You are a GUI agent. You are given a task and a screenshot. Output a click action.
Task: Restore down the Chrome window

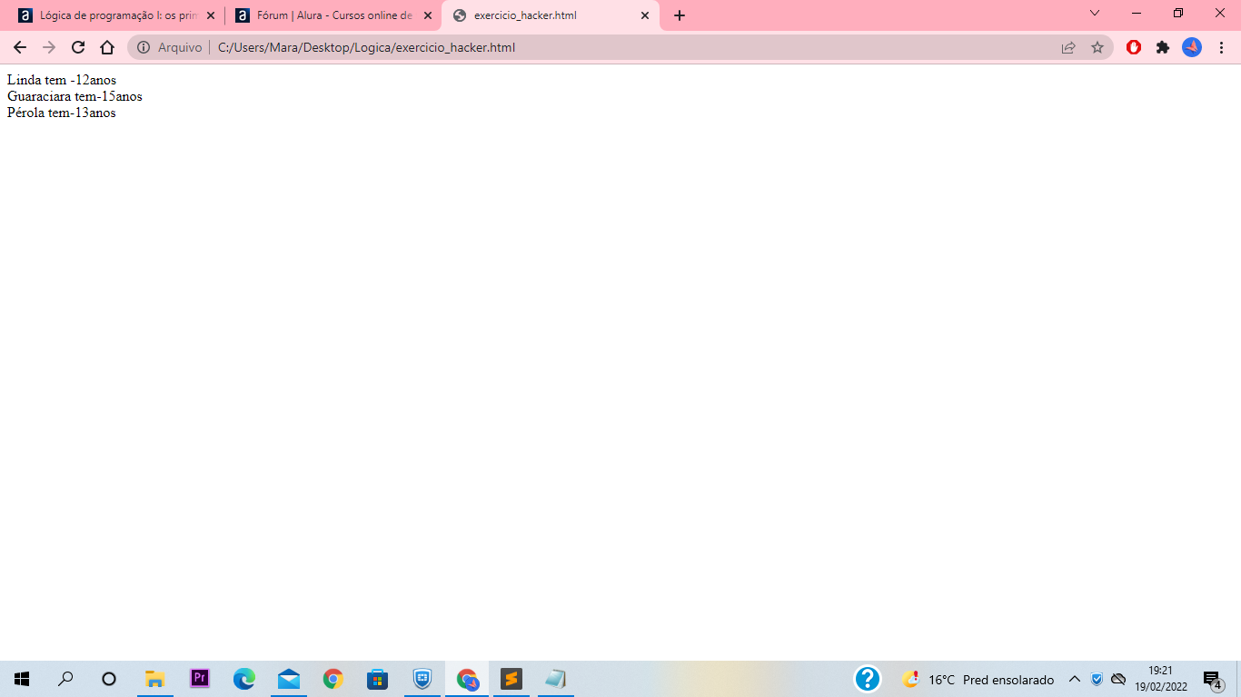click(x=1178, y=14)
